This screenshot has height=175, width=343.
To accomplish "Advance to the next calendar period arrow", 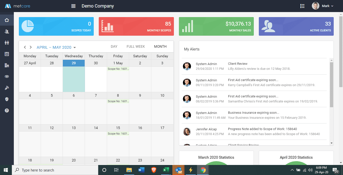I will point(31,47).
